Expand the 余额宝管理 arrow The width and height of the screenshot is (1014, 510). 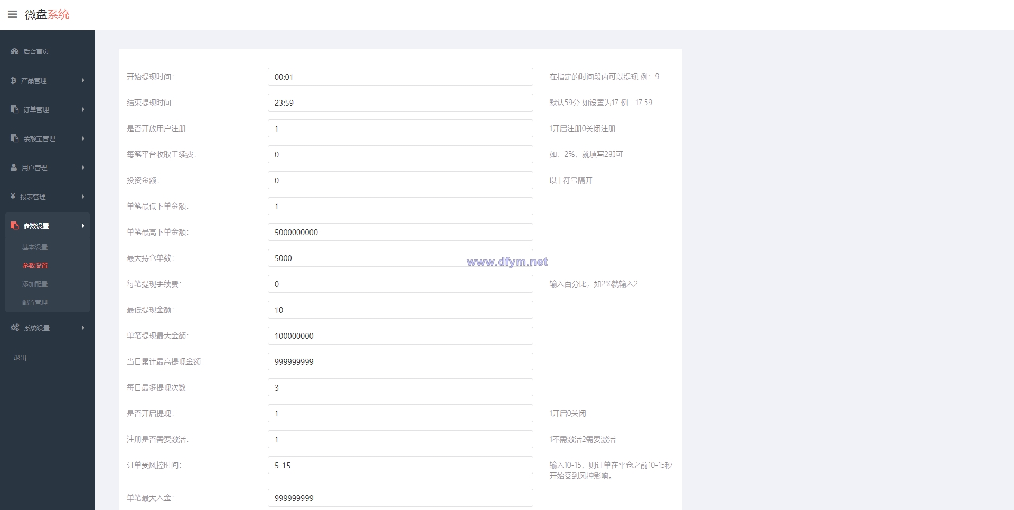(x=83, y=138)
